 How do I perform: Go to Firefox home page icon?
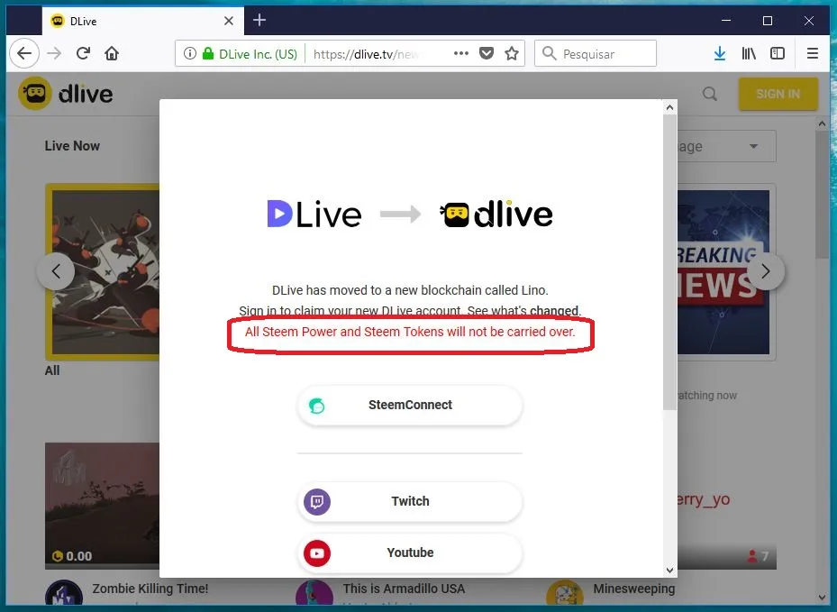coord(112,53)
